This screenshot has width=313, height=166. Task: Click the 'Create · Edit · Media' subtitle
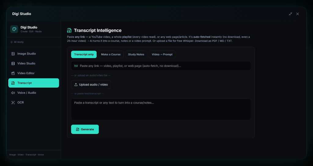[31, 31]
